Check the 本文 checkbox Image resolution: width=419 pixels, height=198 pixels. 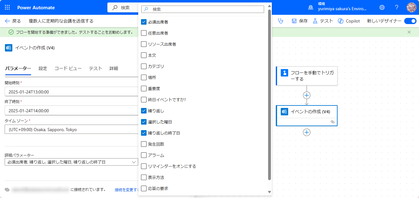click(144, 55)
